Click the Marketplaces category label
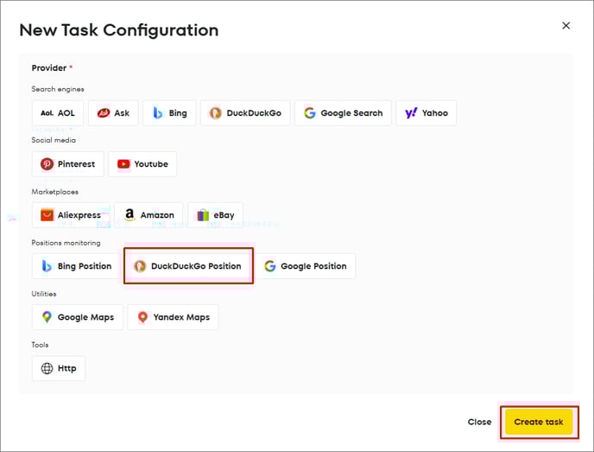This screenshot has width=594, height=452. tap(55, 192)
